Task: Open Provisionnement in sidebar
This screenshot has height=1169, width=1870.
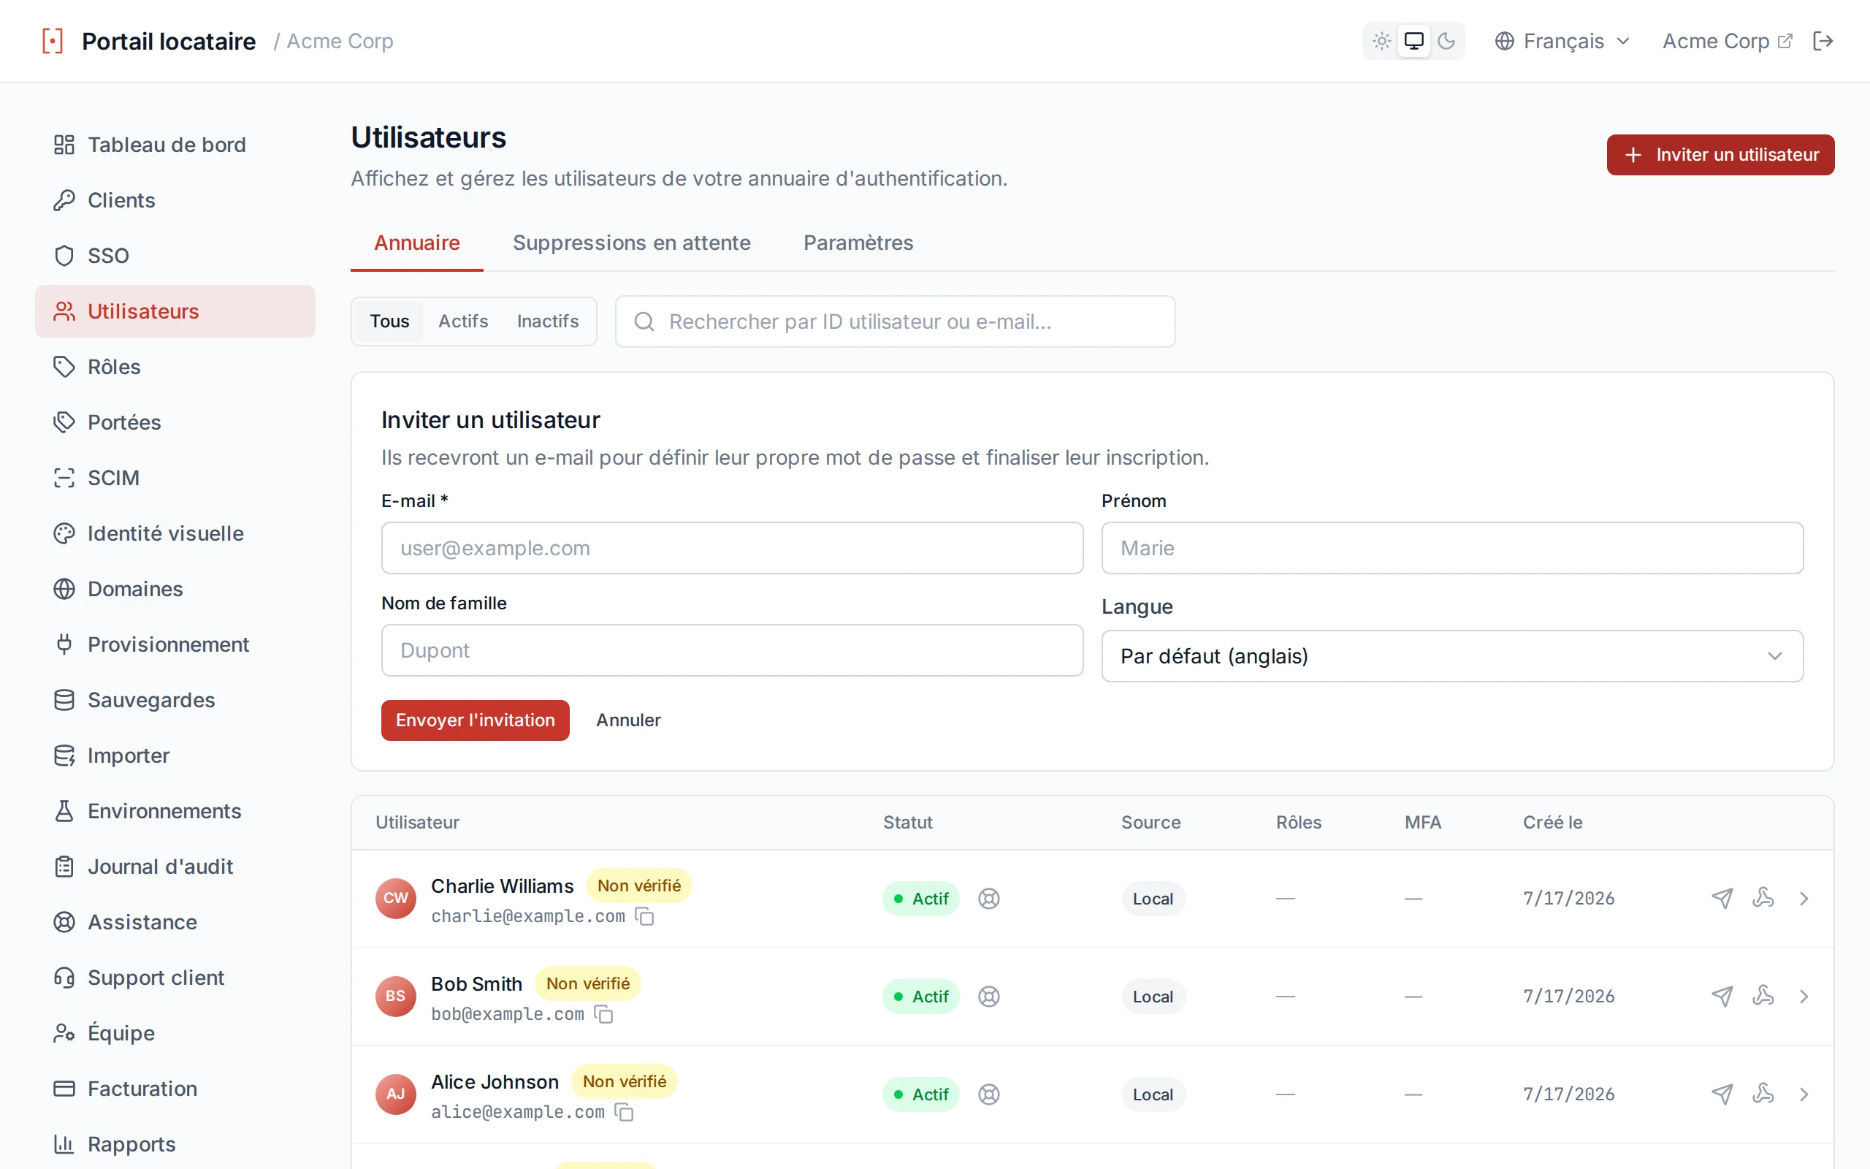Action: click(x=175, y=644)
